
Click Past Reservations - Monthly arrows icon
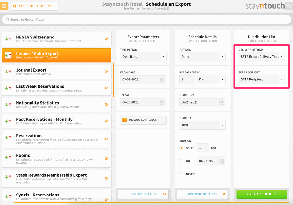[x=8, y=121]
